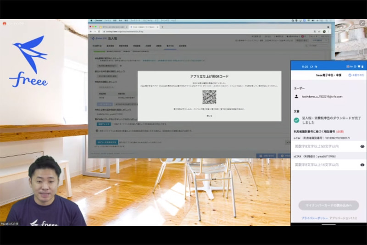The height and width of the screenshot is (245, 367).
Task: Select the active freee Chrome tab
Action: tap(144, 27)
